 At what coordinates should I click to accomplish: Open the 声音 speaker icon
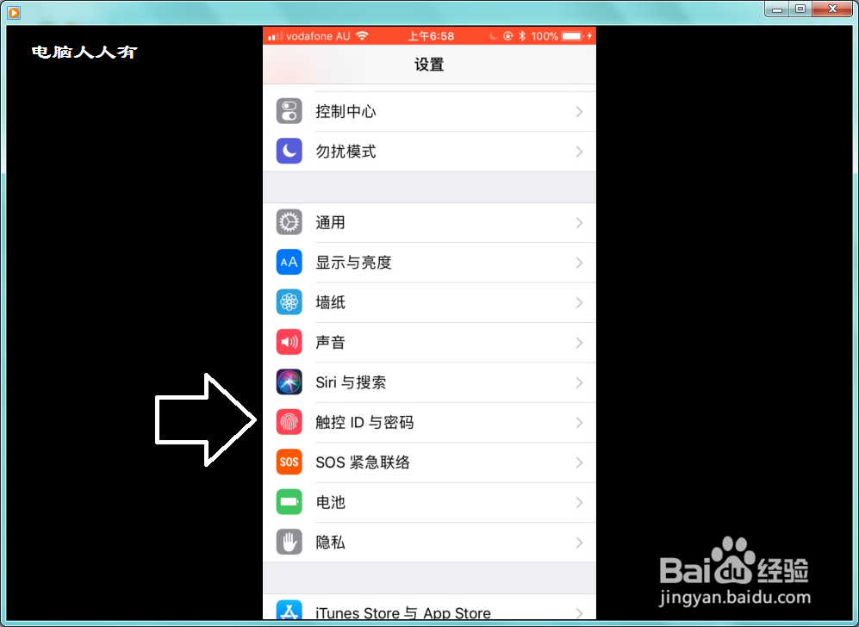point(289,342)
